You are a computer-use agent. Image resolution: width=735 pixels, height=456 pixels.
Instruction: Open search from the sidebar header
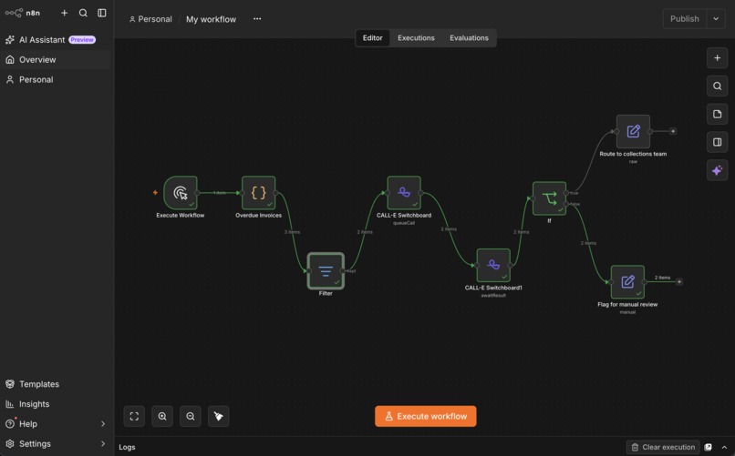83,13
